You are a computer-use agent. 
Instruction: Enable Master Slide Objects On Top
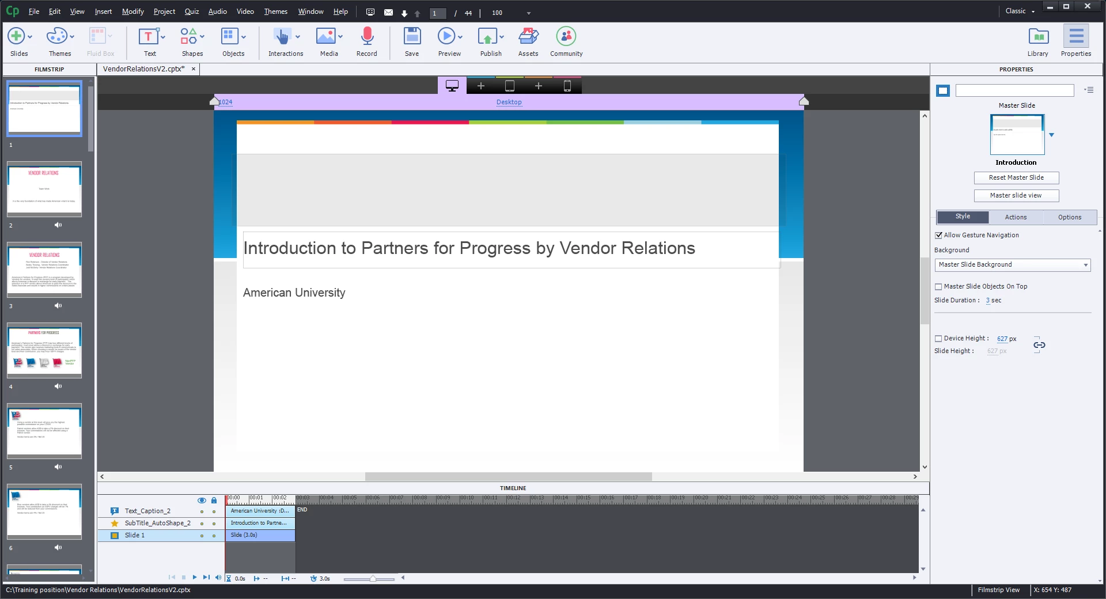pos(938,286)
